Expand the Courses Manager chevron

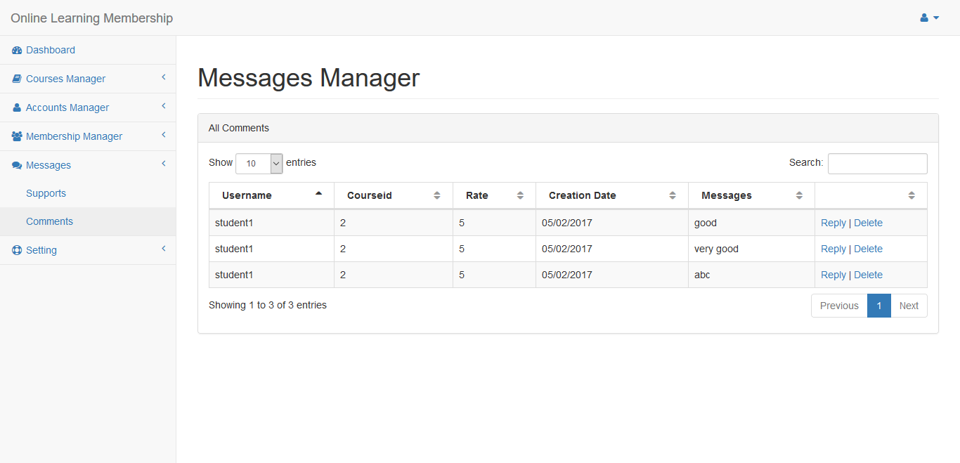coord(164,77)
